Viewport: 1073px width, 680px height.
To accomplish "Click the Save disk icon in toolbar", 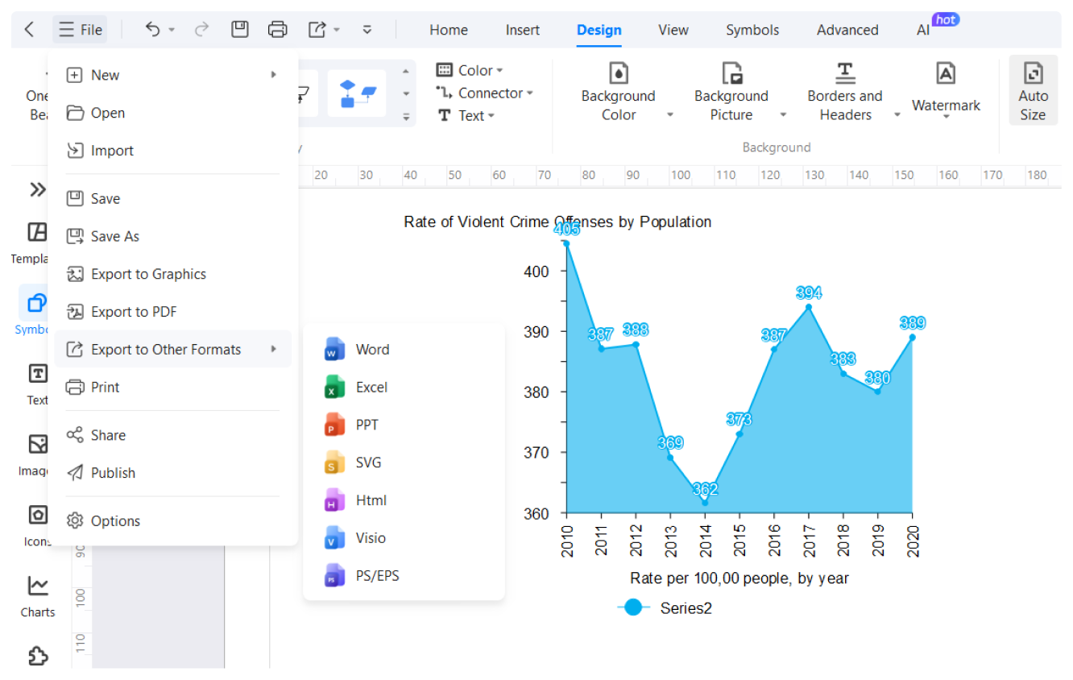I will coord(239,30).
